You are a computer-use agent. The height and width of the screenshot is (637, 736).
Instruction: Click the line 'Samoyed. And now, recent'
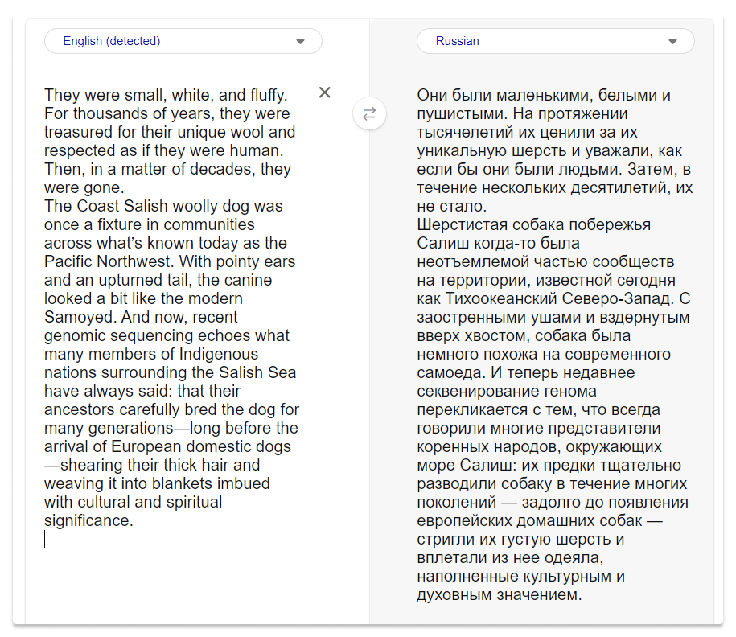point(141,317)
